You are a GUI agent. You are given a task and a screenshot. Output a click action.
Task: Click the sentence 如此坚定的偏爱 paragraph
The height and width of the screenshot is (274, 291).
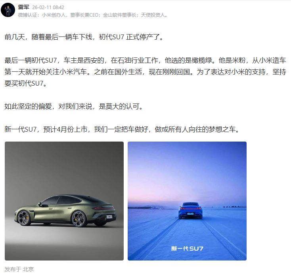(x=74, y=106)
